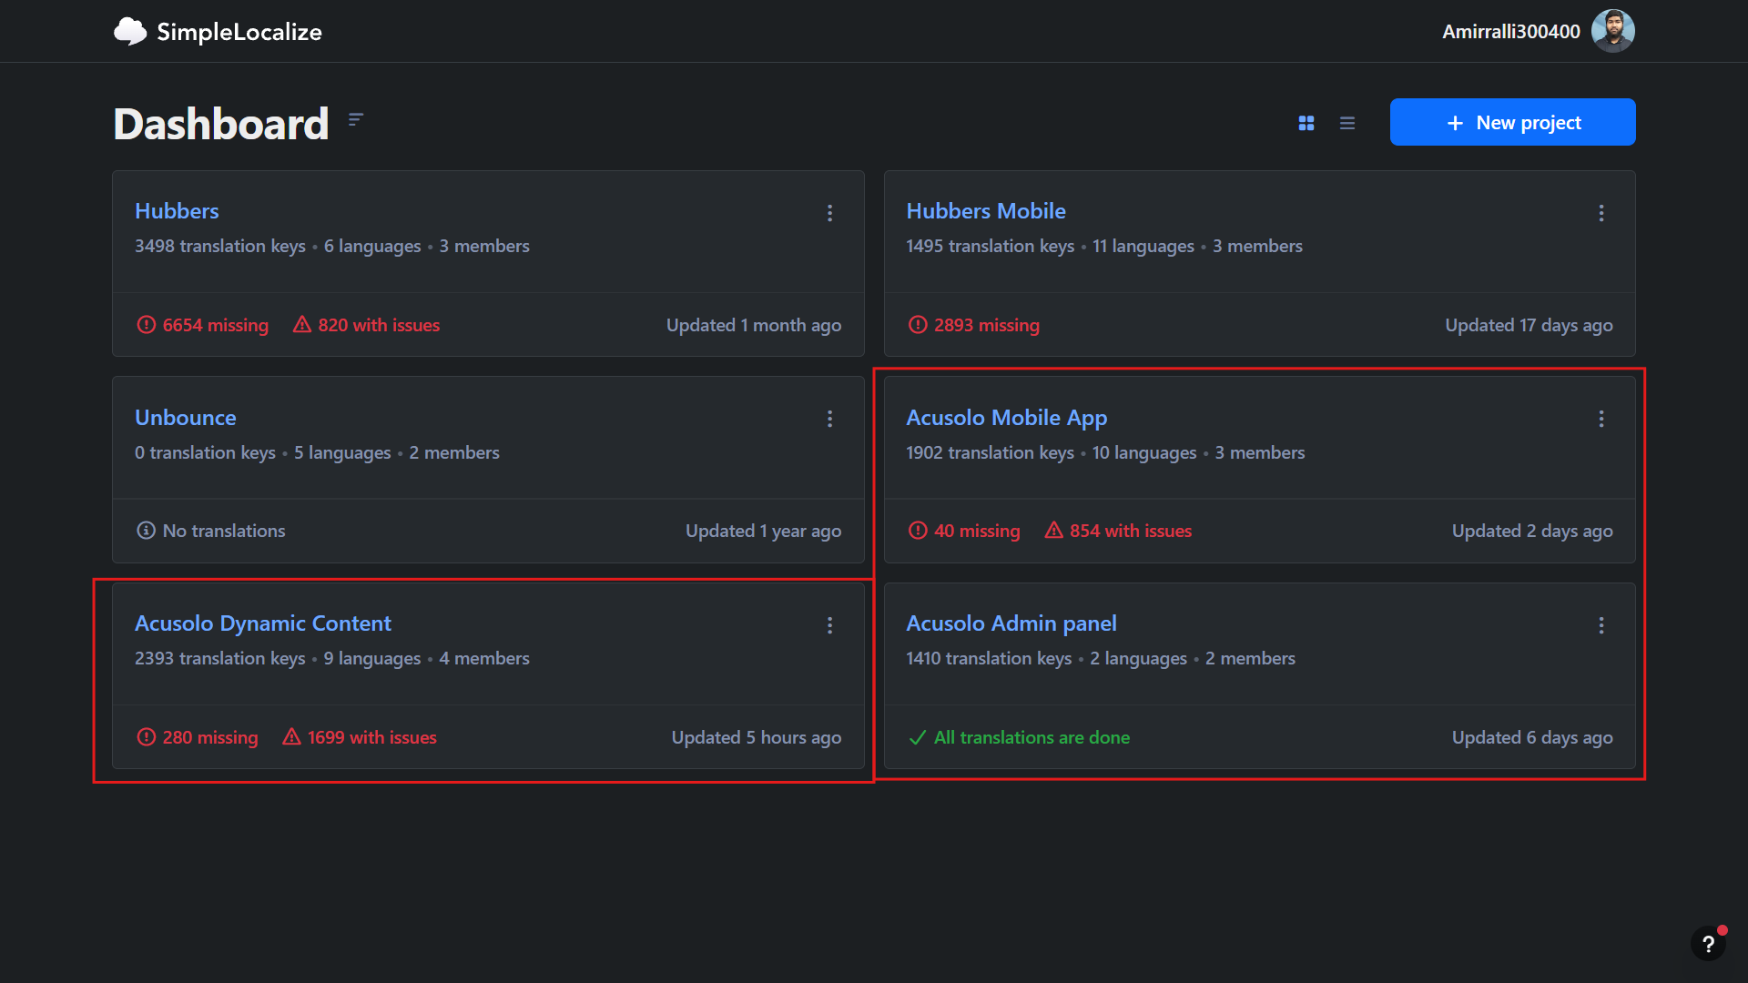Click Updated 2 days ago text

coord(1532,531)
